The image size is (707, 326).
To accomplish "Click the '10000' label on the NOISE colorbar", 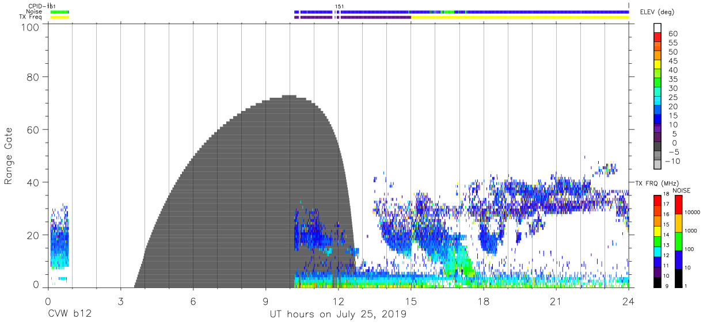I will (691, 212).
